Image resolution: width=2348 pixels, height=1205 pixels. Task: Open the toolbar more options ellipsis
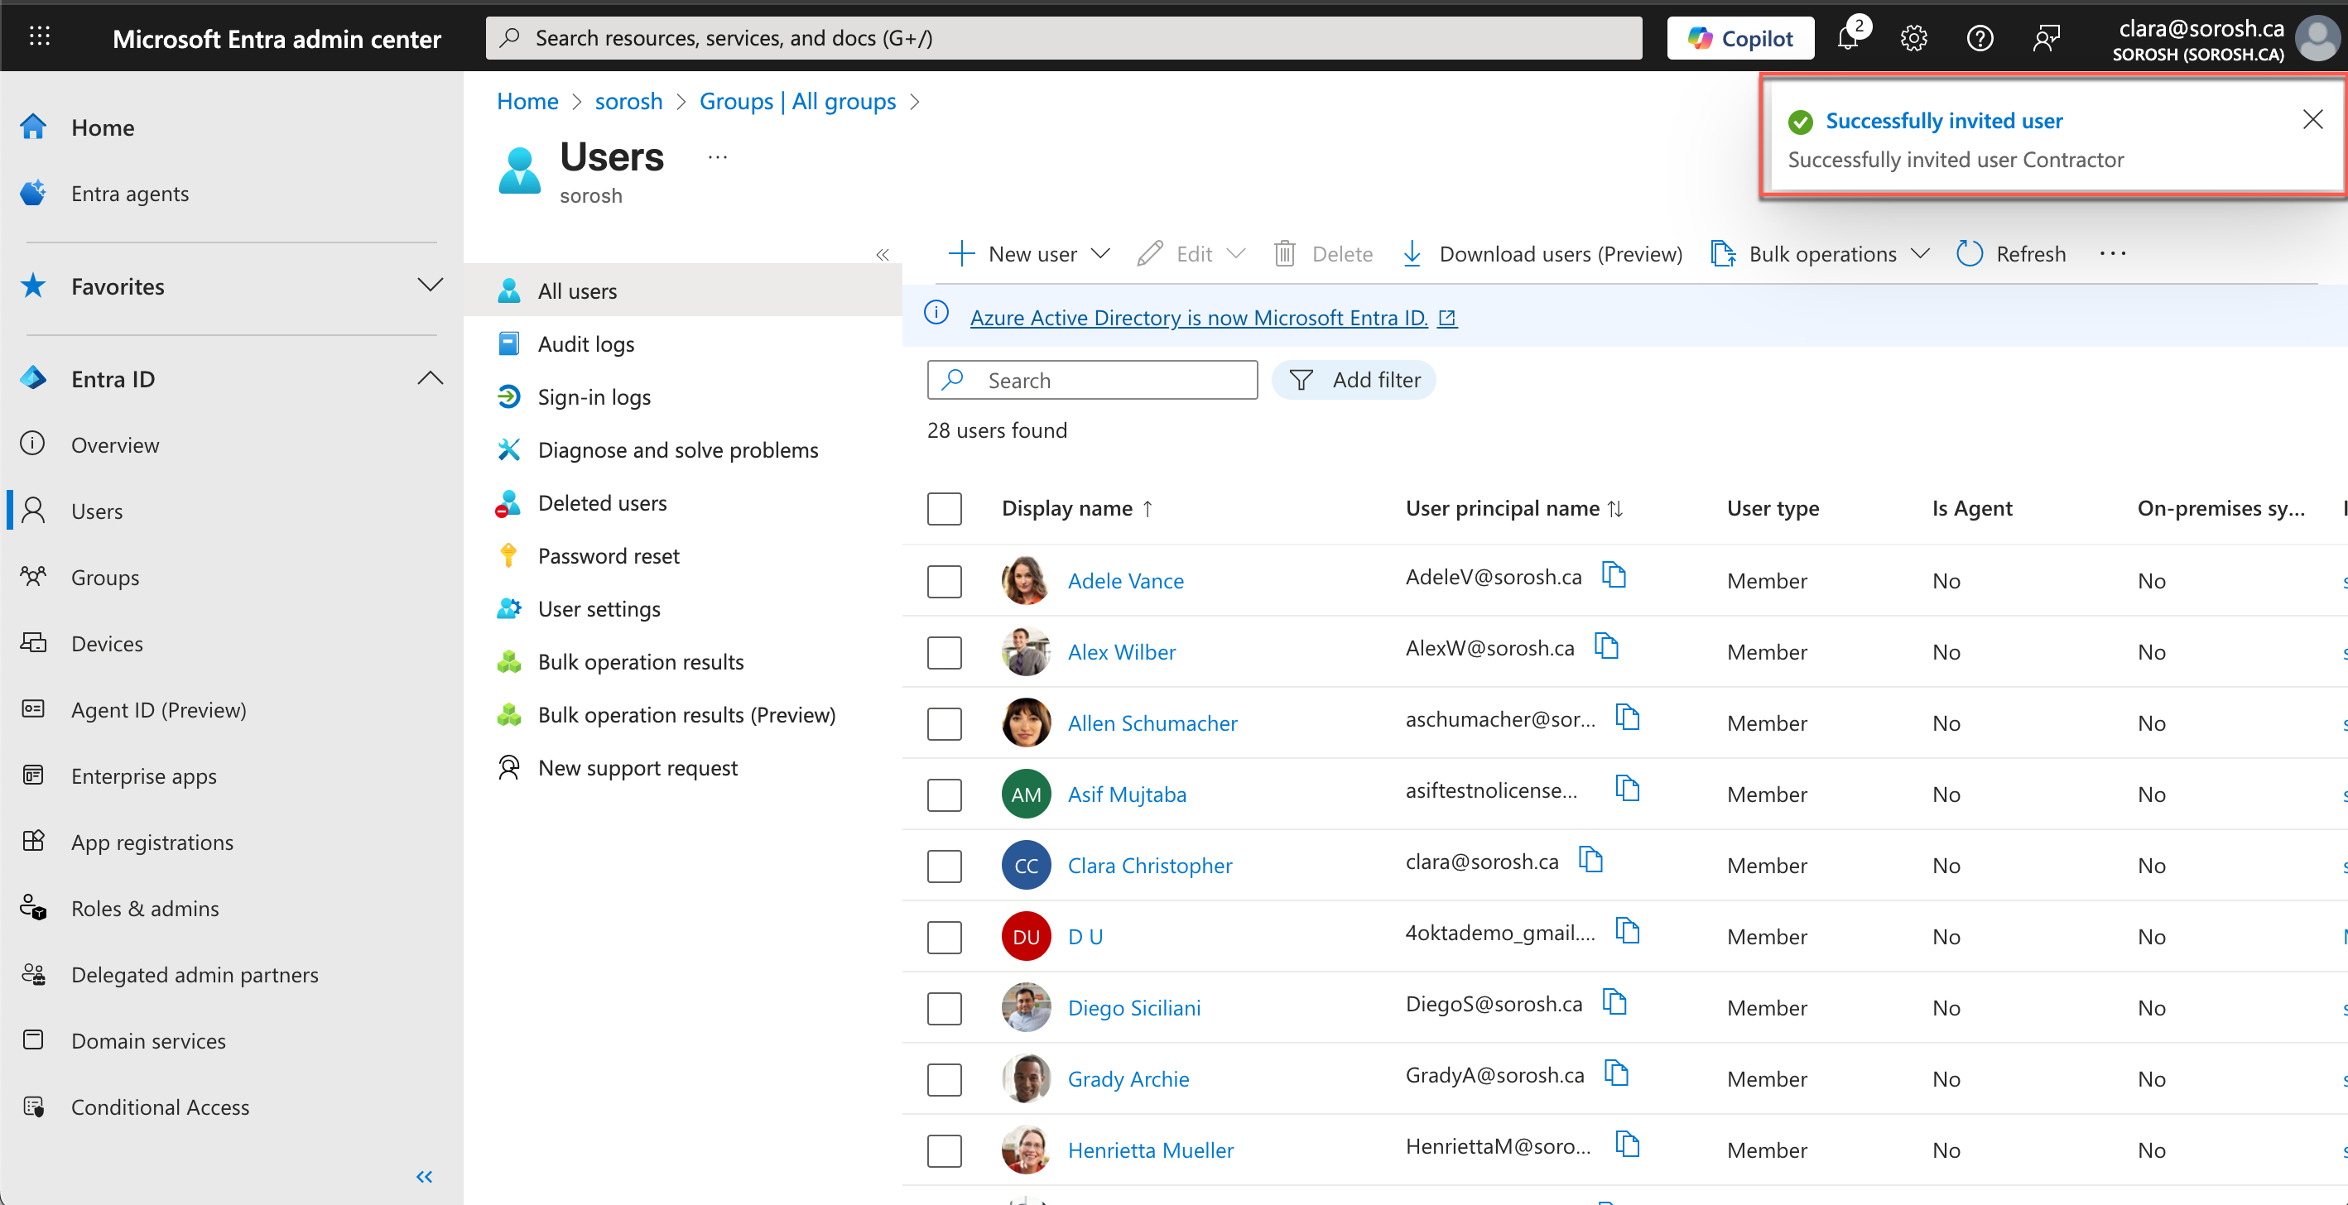(2112, 253)
